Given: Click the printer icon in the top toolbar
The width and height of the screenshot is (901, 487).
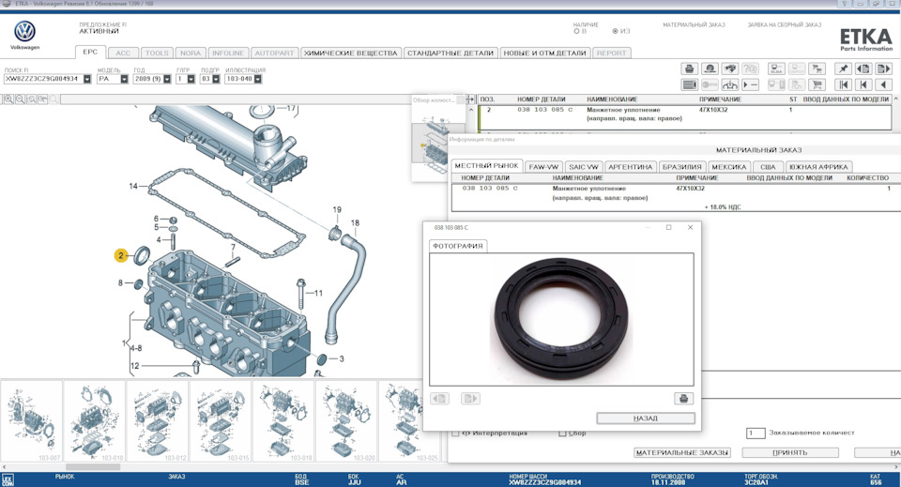Looking at the screenshot, I should 689,68.
